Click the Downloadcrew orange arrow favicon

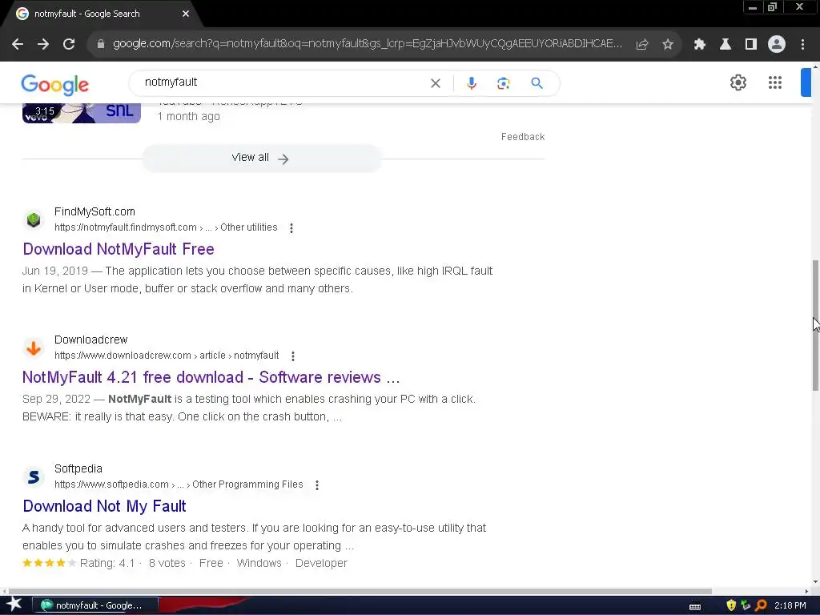tap(34, 348)
